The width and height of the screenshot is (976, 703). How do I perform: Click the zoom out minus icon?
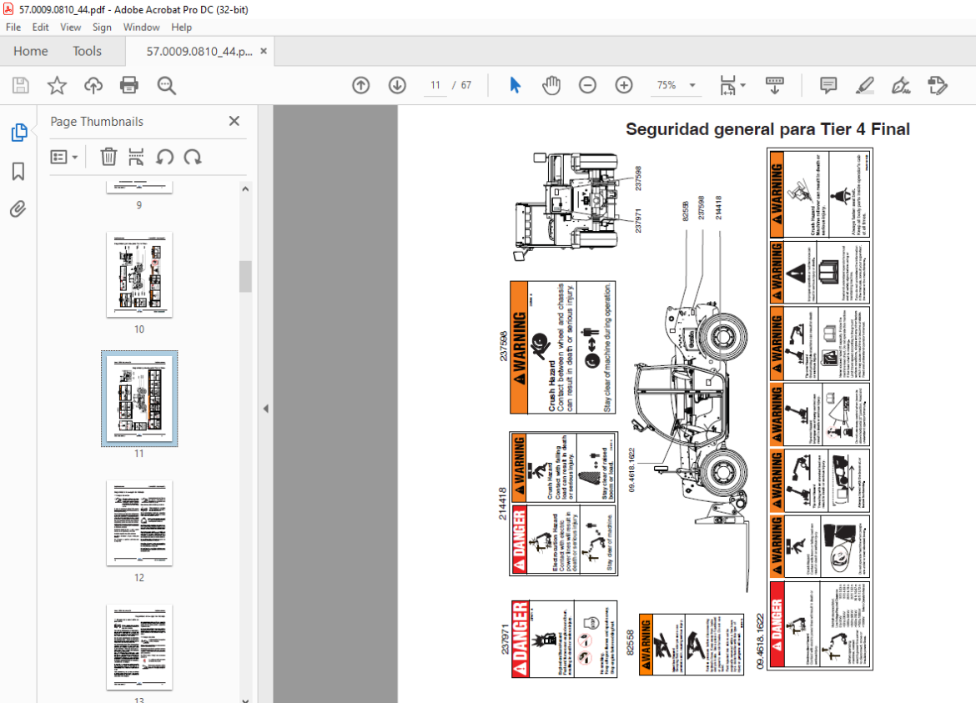[587, 85]
